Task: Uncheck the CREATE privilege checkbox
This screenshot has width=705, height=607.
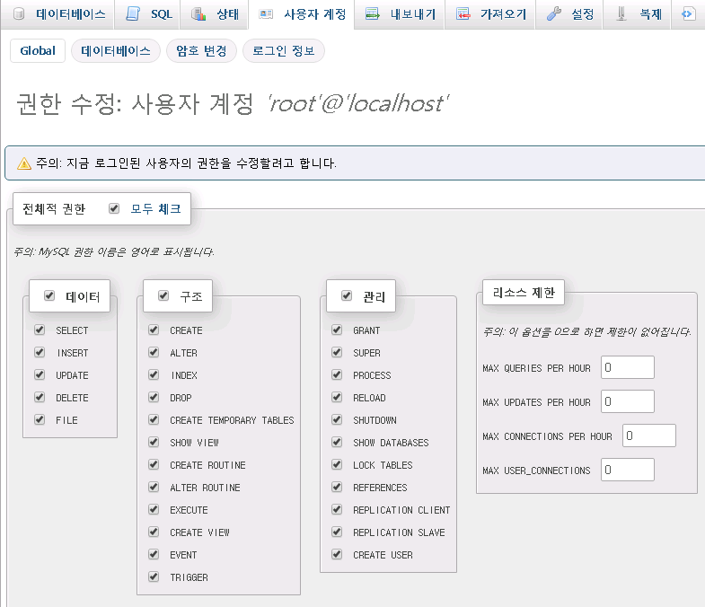Action: click(x=154, y=330)
